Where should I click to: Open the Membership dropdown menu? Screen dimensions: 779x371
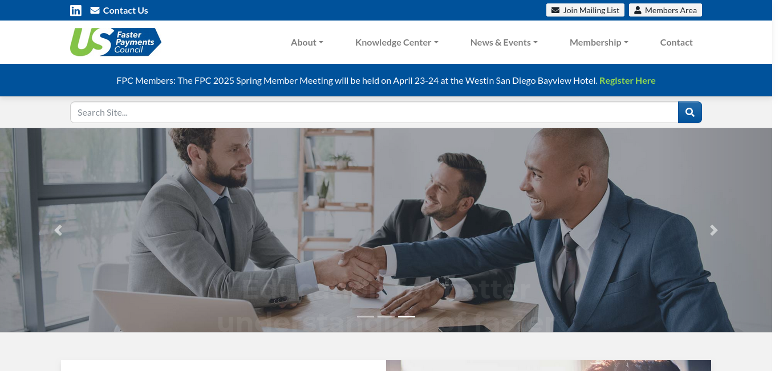pyautogui.click(x=599, y=42)
